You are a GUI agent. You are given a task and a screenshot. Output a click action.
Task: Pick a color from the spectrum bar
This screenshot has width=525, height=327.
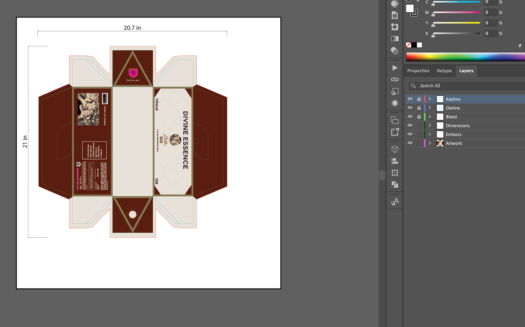click(465, 57)
